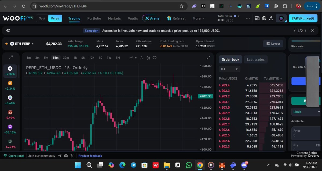Click the Price input field

(x=306, y=133)
